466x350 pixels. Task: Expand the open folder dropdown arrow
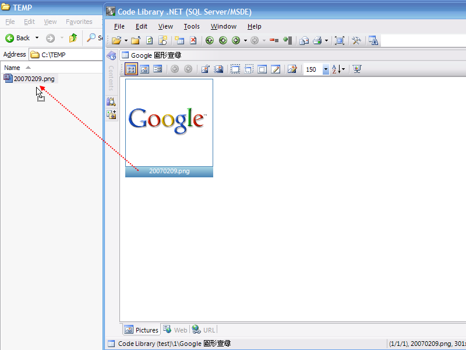coord(126,40)
